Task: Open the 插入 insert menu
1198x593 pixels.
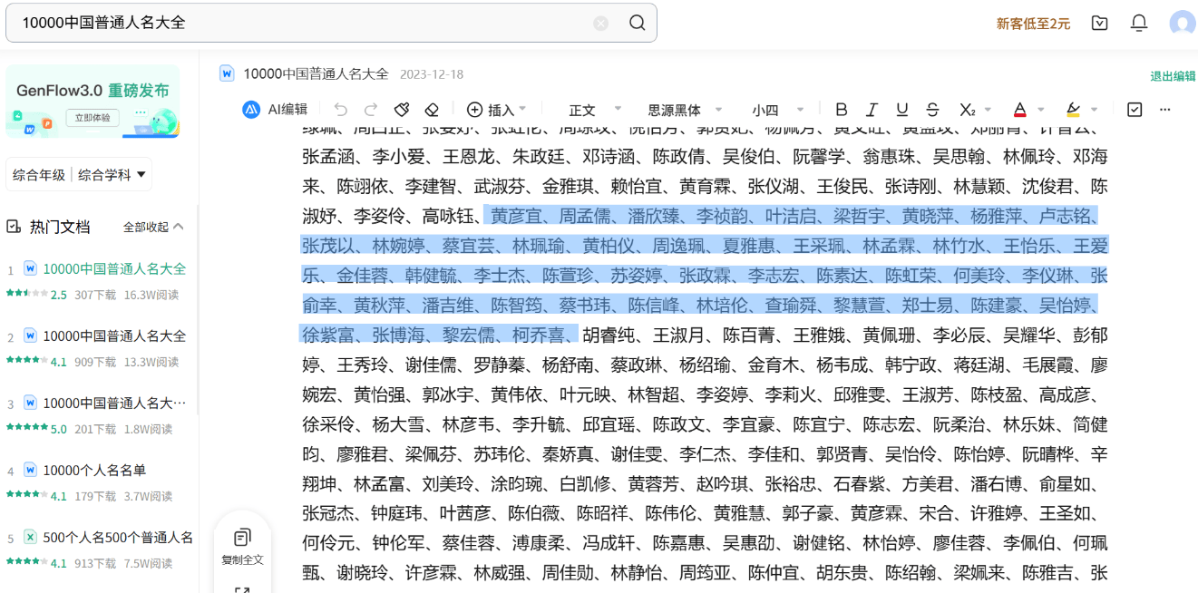Action: click(496, 110)
